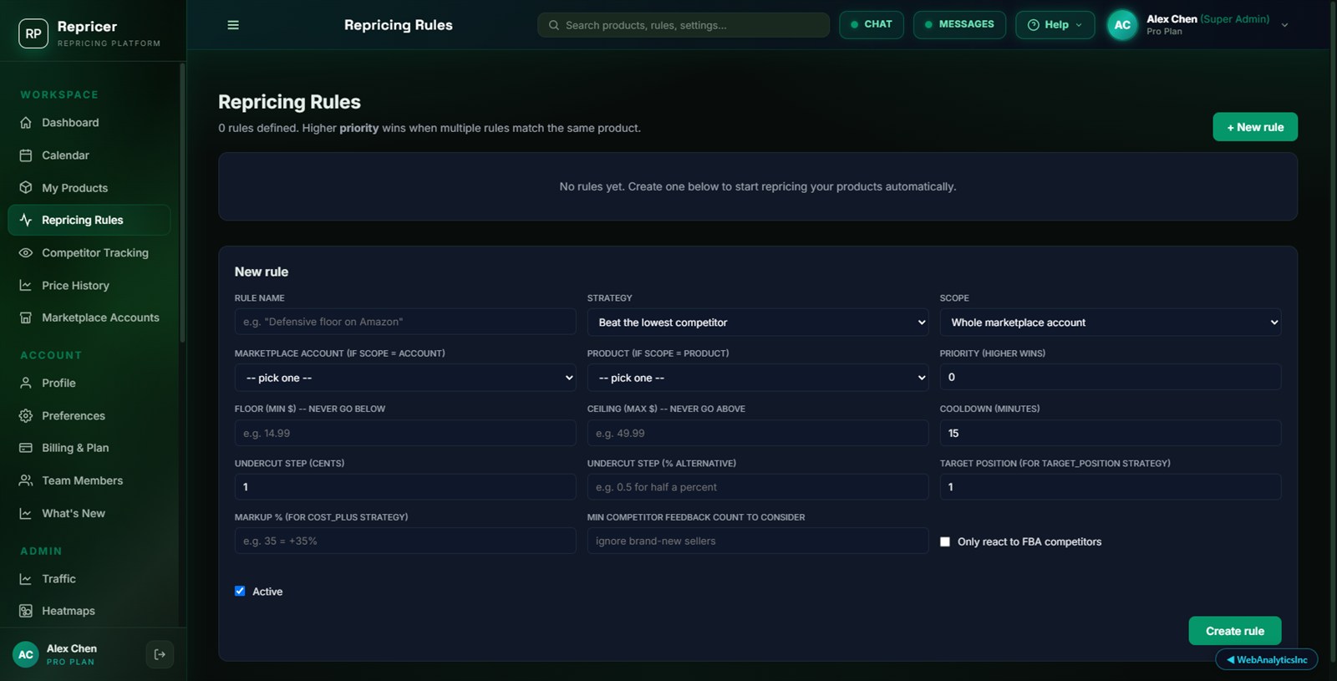The image size is (1337, 681).
Task: Uncheck the Active checkbox
Action: pos(240,591)
